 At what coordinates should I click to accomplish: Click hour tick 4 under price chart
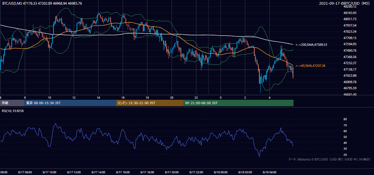[270, 97]
